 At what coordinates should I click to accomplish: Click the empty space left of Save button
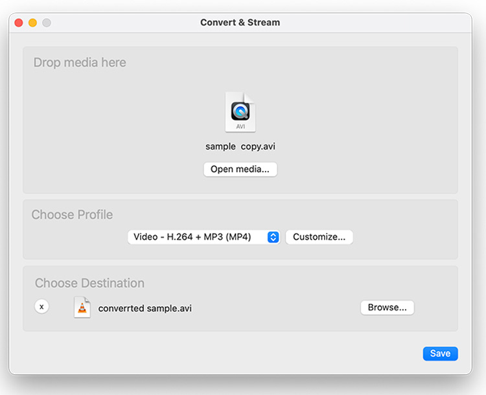point(259,354)
